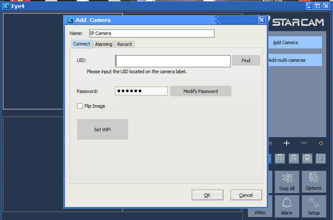Click the minus icon to remove device
Screen dimensions: 333x220
click(x=304, y=143)
